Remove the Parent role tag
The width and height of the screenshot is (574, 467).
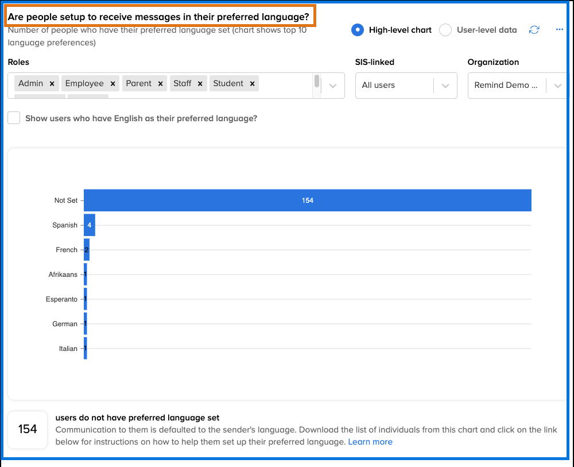coord(161,84)
